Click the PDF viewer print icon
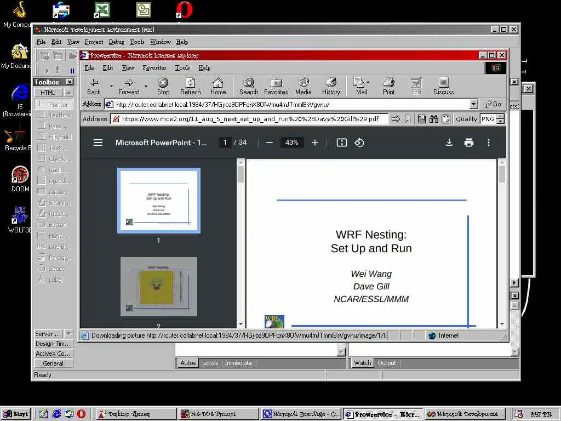The width and height of the screenshot is (561, 421). tap(469, 143)
